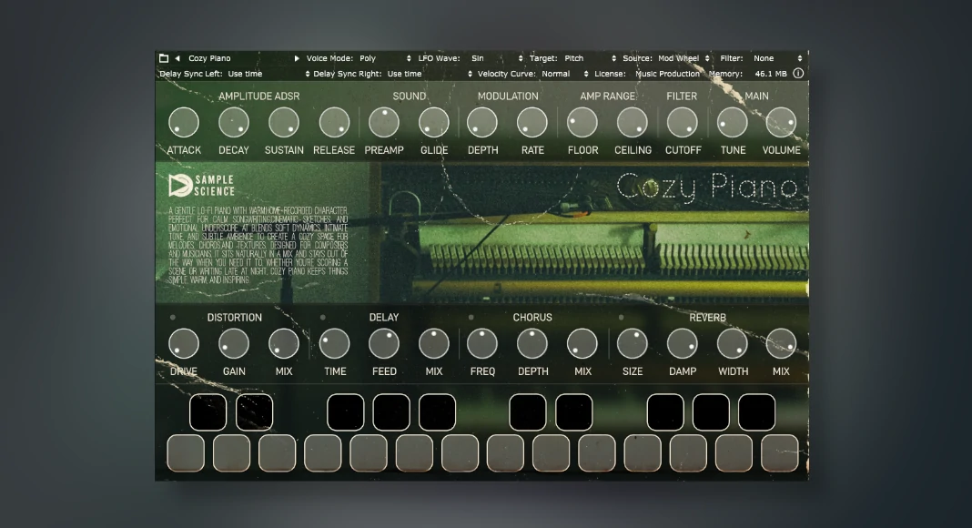Toggle the Distortion effect on/off
972x528 pixels.
(173, 318)
